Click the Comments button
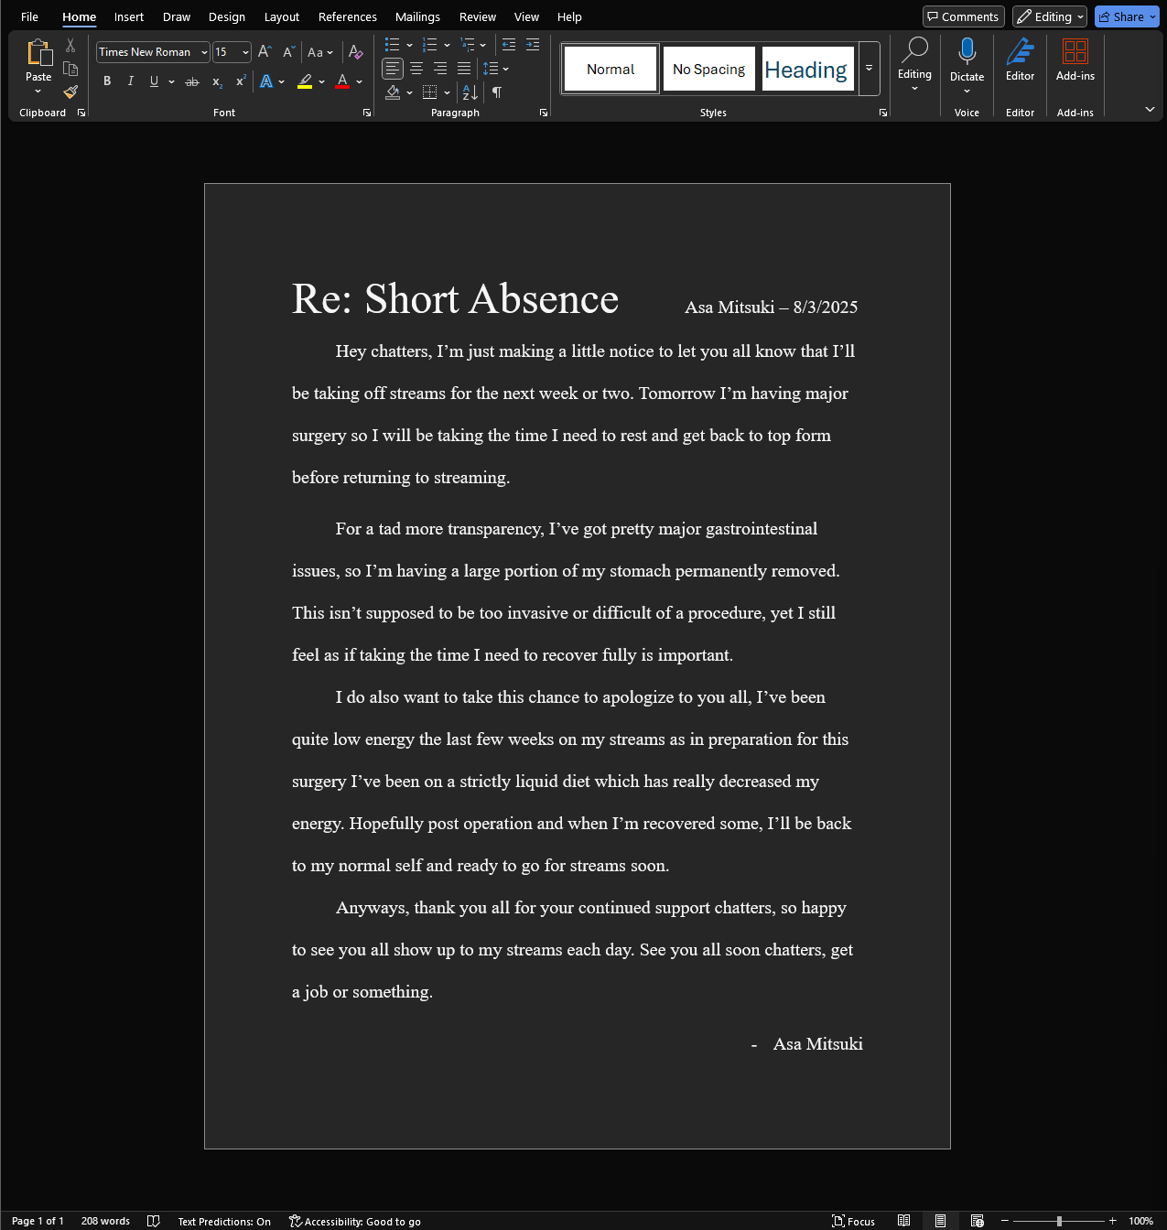Screen dimensions: 1167x1230 (963, 16)
